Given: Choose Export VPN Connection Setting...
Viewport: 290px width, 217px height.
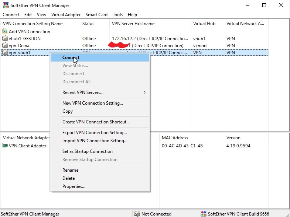Looking at the screenshot, I should pos(100,133).
